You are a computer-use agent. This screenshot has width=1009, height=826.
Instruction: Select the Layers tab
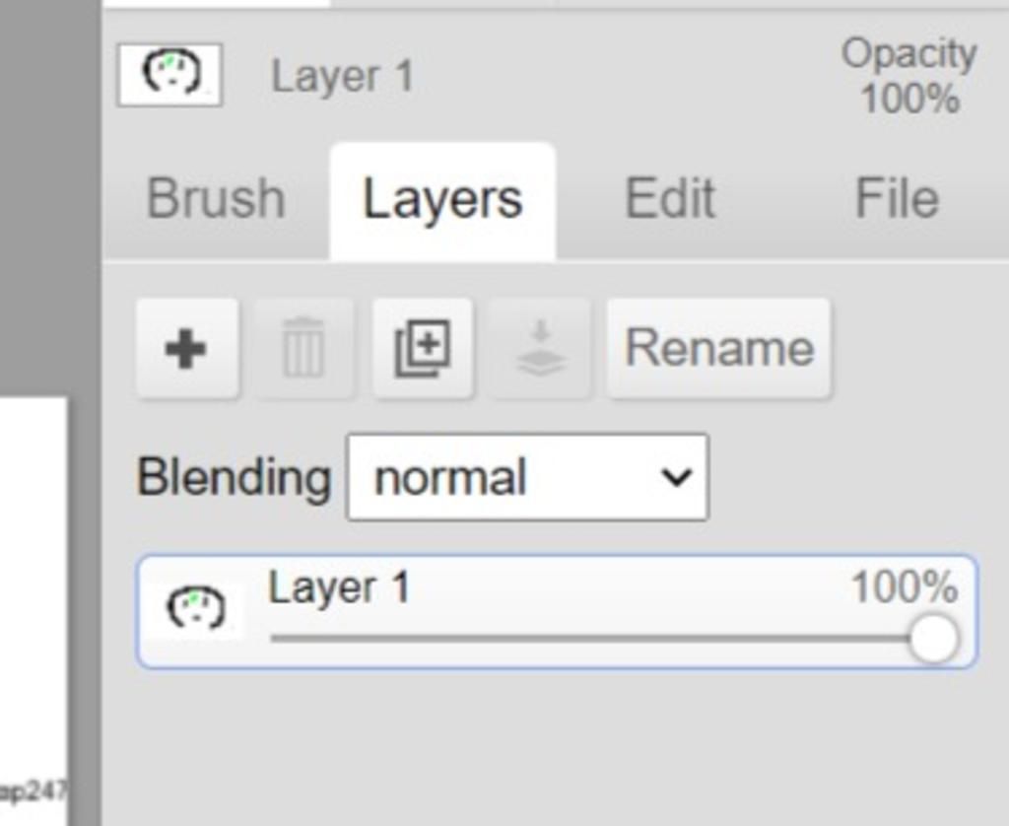442,199
